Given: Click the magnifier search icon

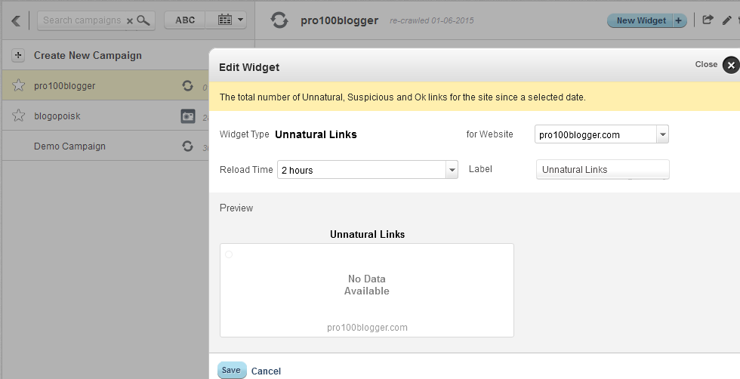Looking at the screenshot, I should pos(143,20).
